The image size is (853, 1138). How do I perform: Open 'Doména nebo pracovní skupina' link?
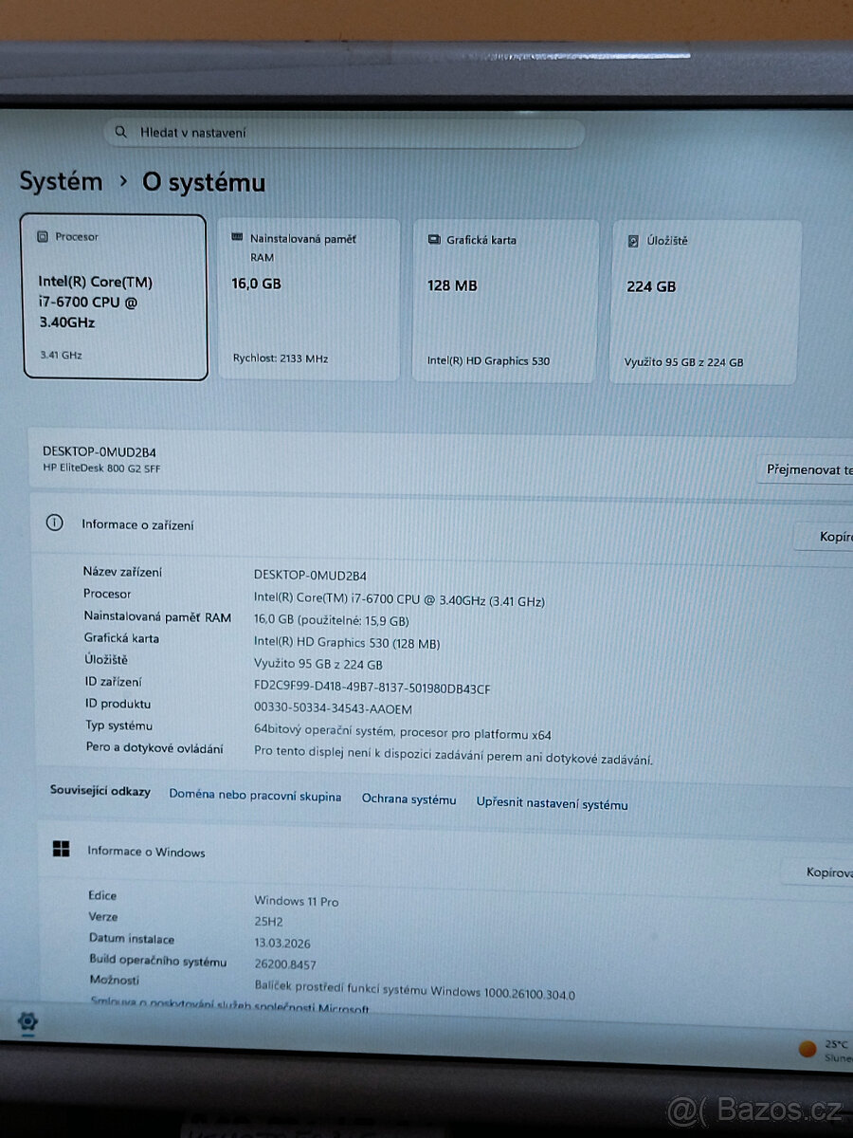tap(255, 796)
